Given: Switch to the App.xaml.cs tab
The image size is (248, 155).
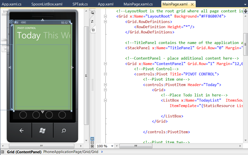Looking at the screenshot, I should [12, 4].
